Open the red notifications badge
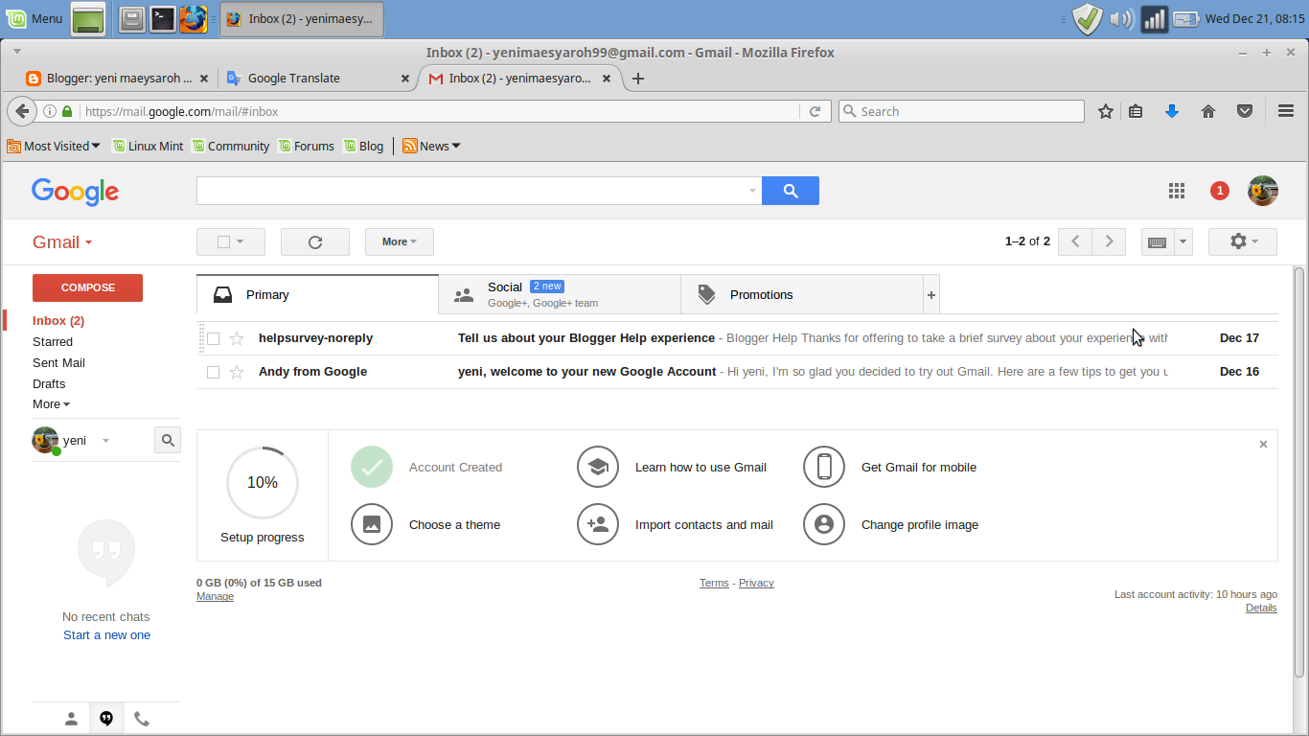Screen dimensions: 1309x736 coord(1220,191)
